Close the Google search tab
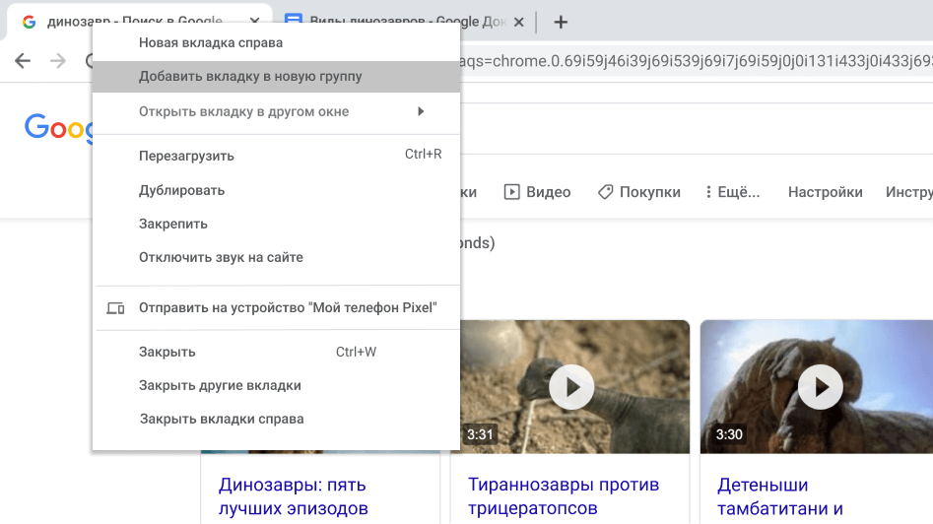The image size is (933, 524). coord(255,22)
